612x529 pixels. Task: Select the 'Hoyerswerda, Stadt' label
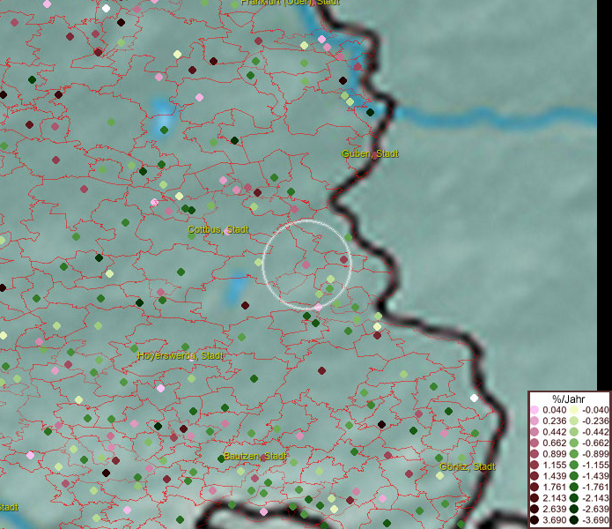click(x=181, y=355)
